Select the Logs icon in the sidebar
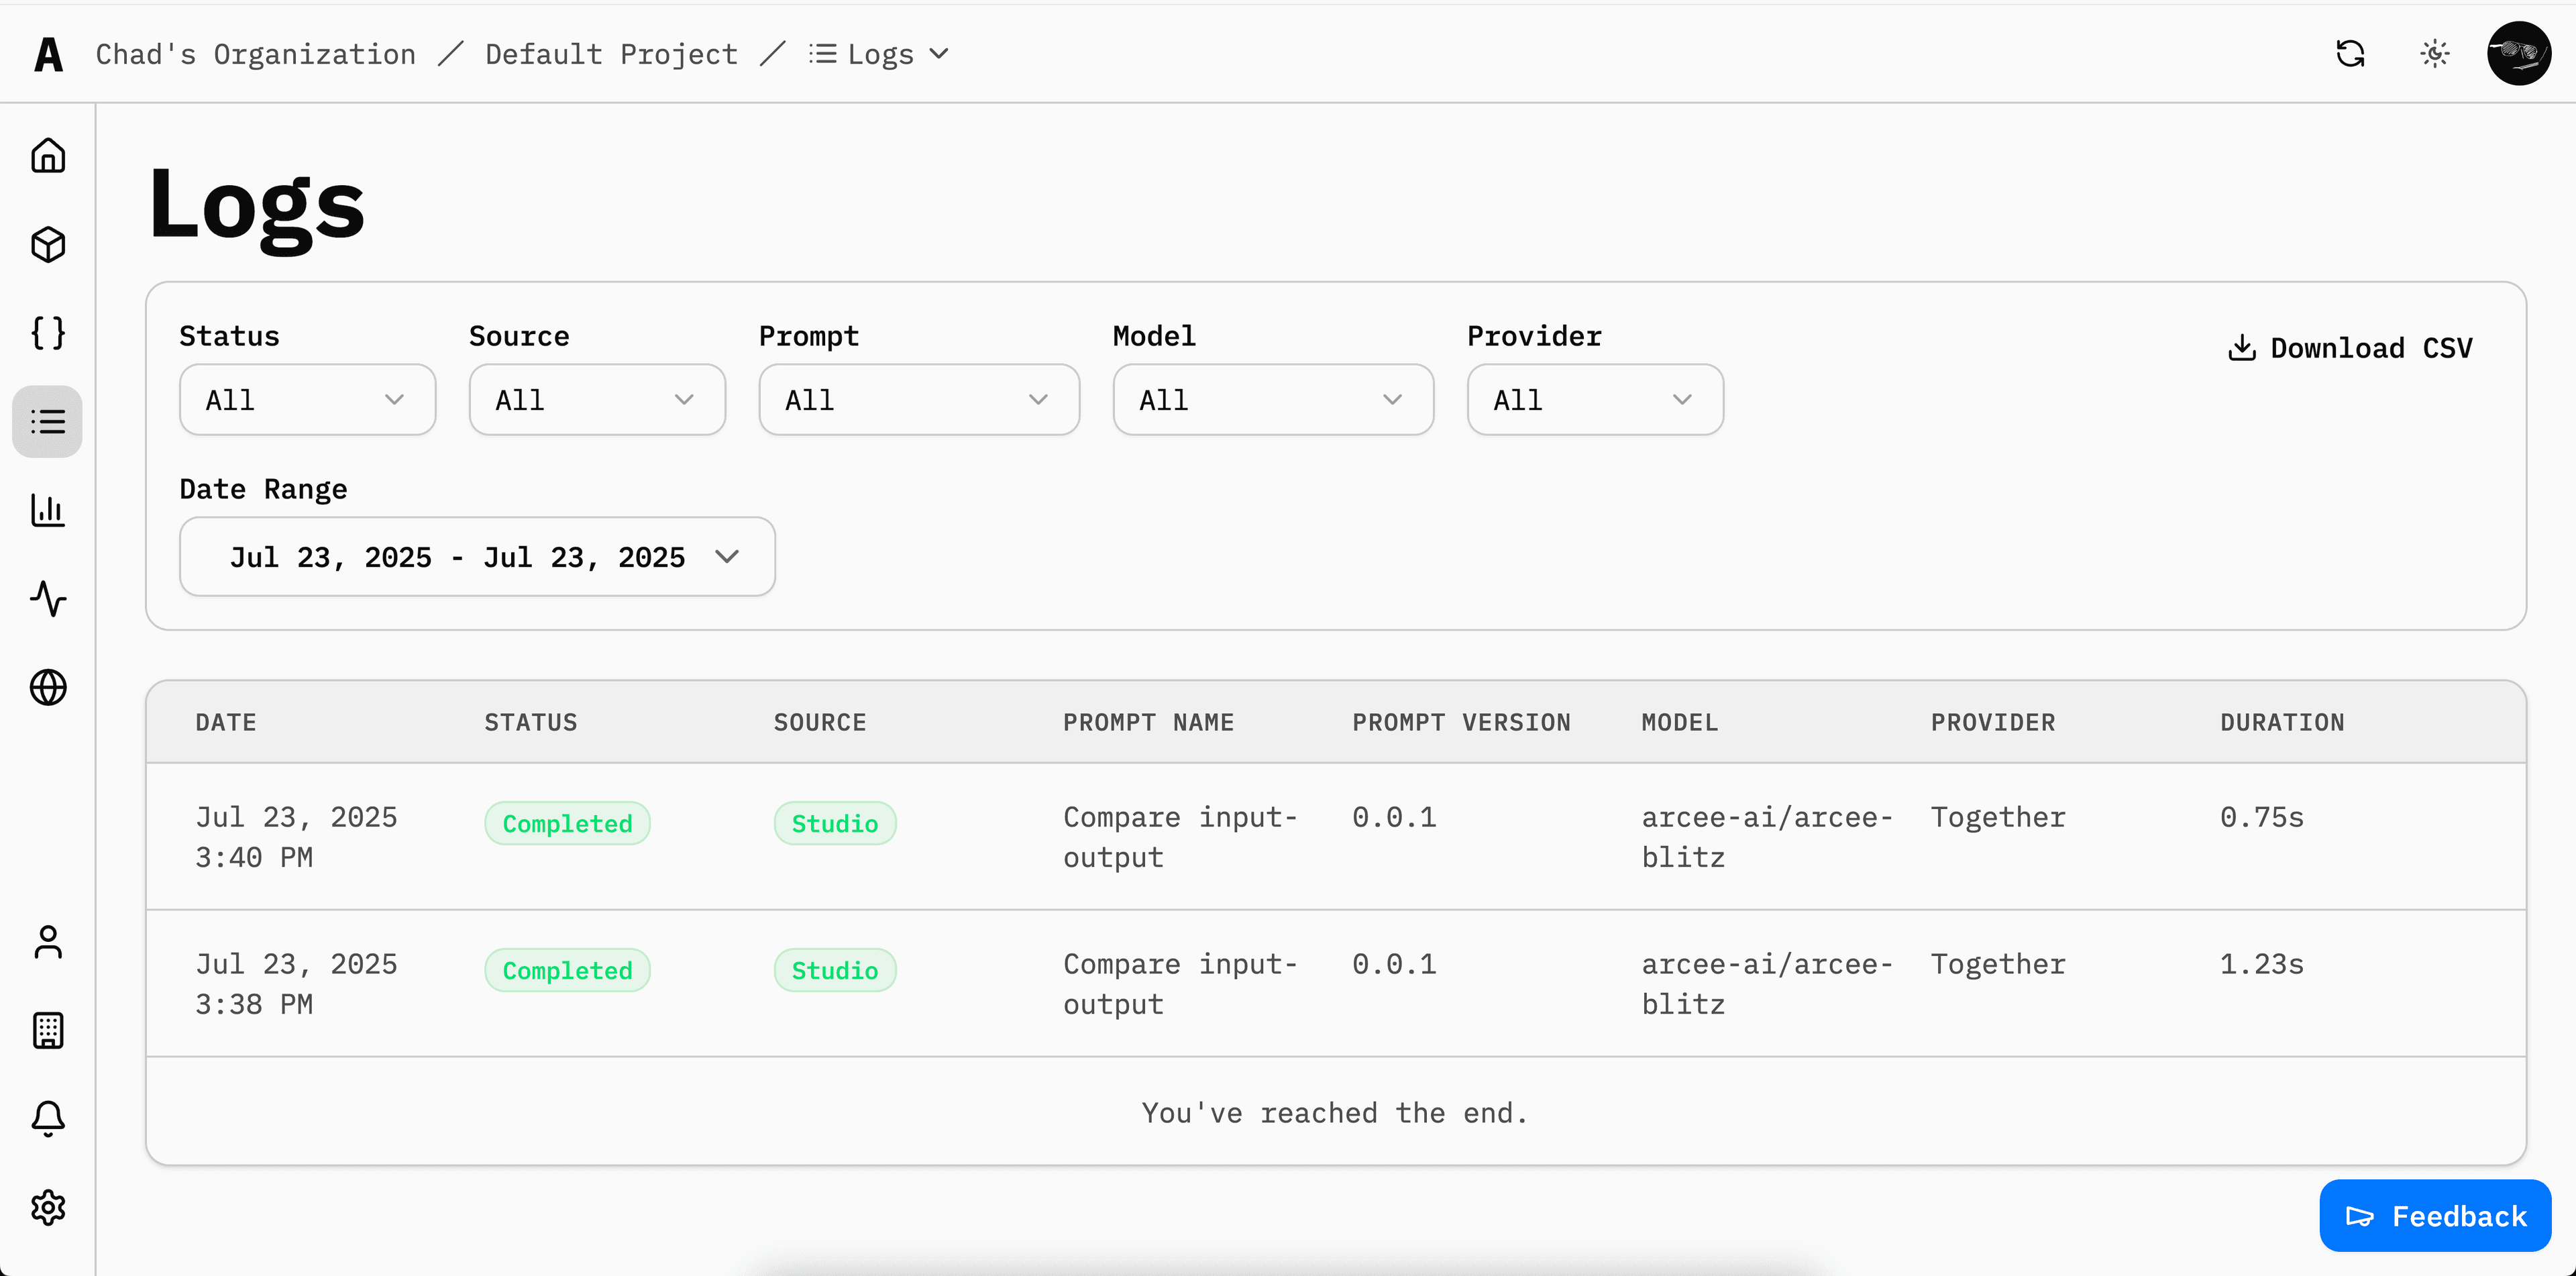This screenshot has height=1276, width=2576. pyautogui.click(x=48, y=421)
